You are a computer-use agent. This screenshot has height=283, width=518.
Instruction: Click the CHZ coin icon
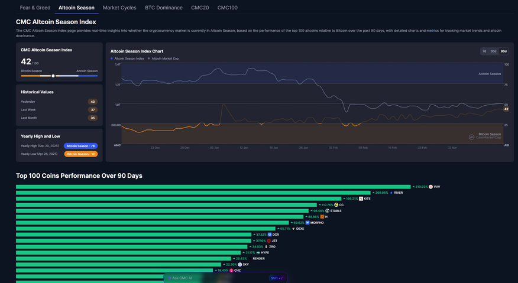(231, 271)
